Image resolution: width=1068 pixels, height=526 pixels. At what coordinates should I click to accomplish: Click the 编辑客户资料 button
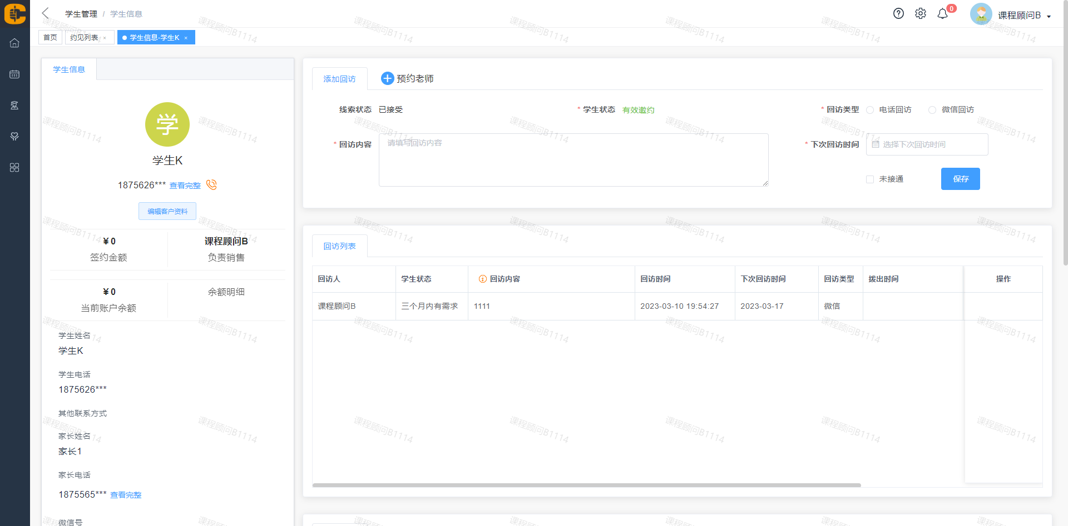pos(167,211)
